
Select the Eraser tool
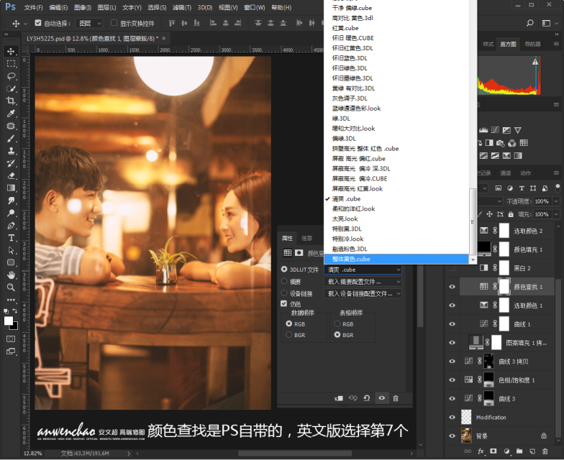tap(12, 175)
